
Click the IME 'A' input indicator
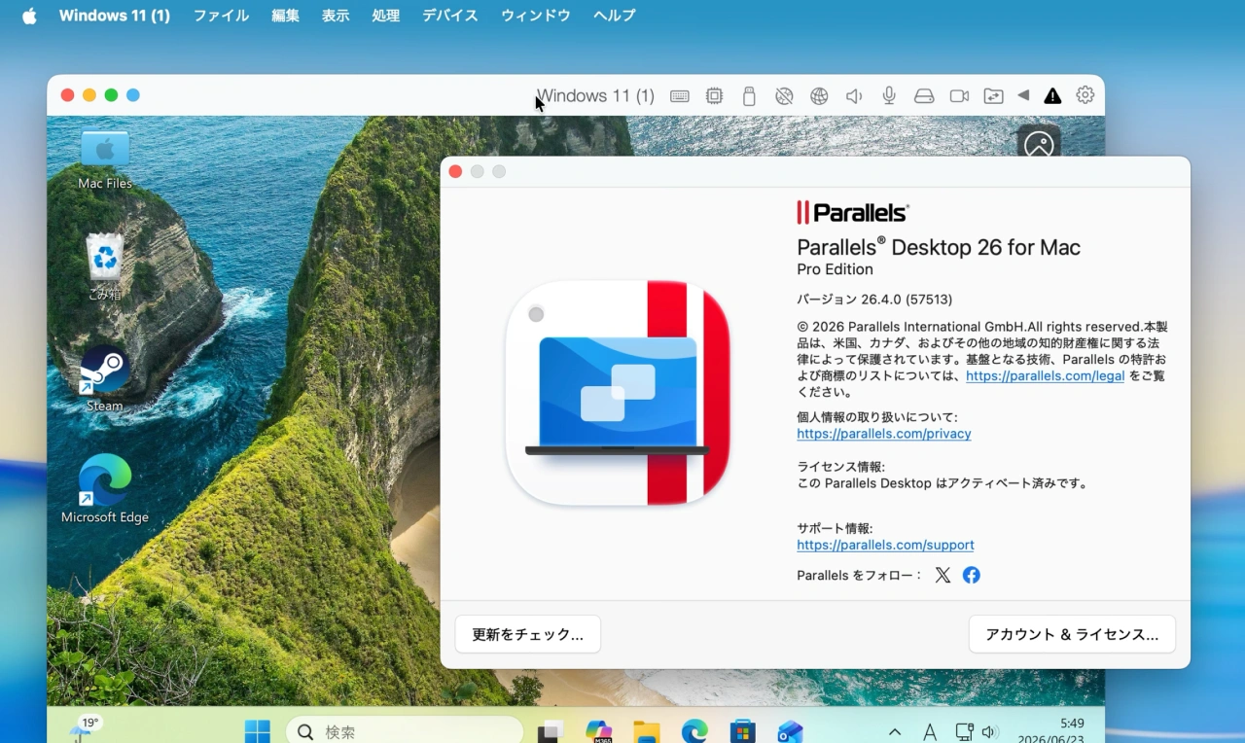point(930,732)
